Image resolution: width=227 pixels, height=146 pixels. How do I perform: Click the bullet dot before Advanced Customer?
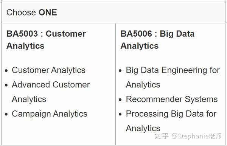[6, 85]
